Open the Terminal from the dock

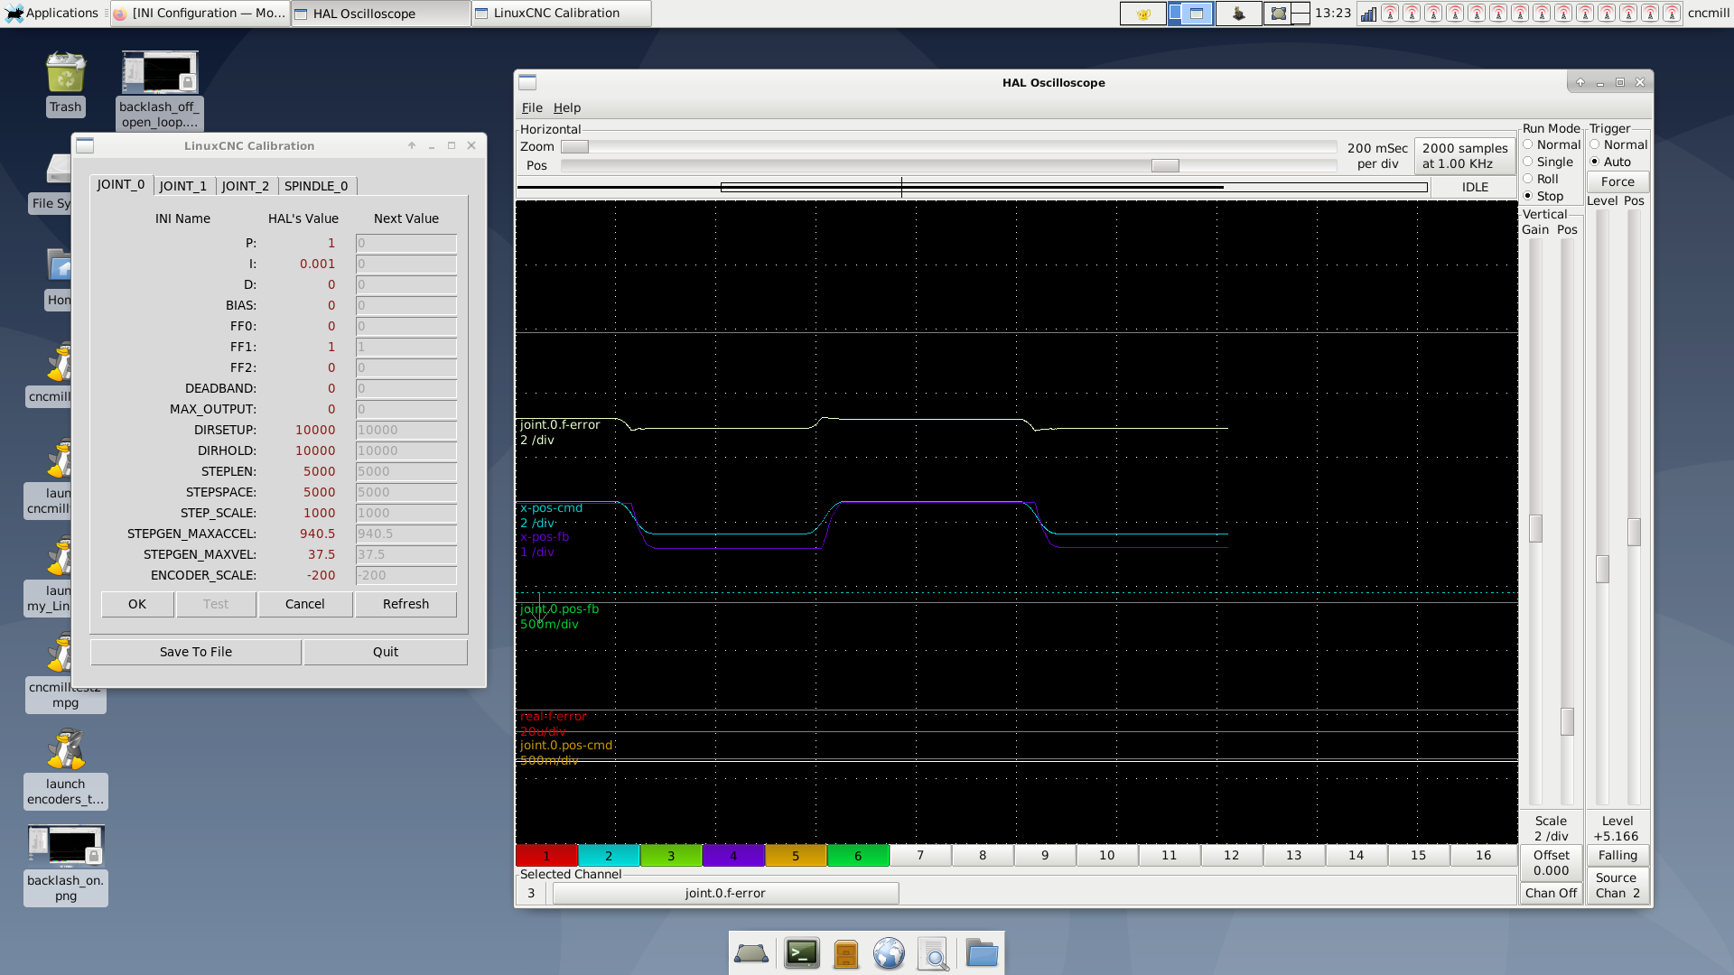[801, 953]
